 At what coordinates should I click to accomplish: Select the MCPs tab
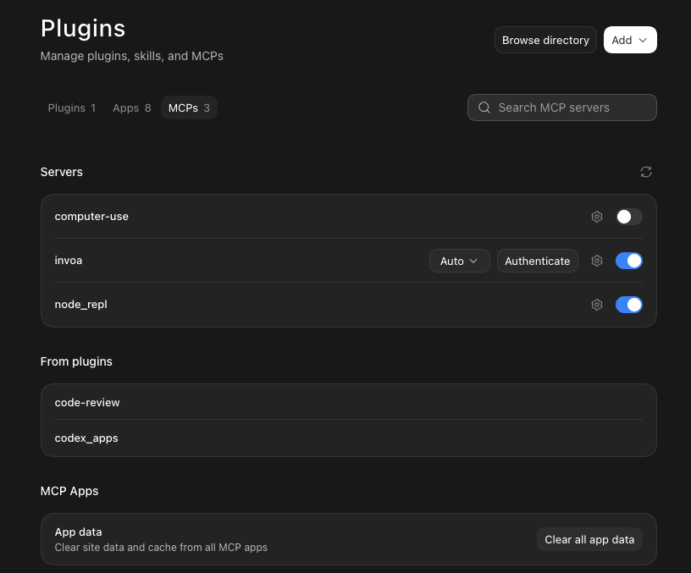[189, 107]
